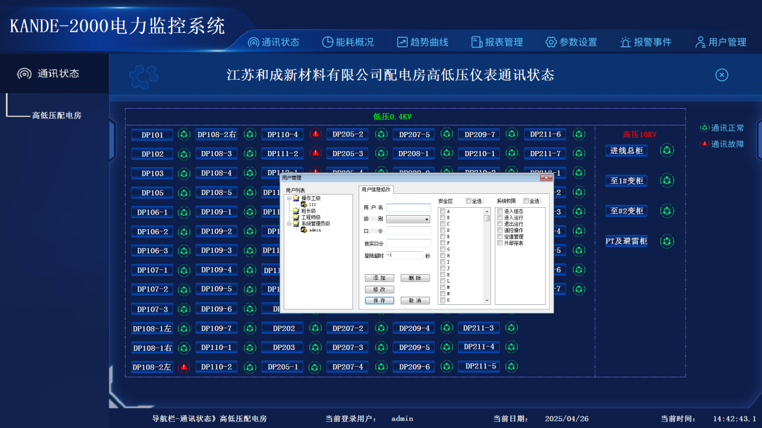The width and height of the screenshot is (762, 428).
Task: Click the 添加 button
Action: tap(379, 278)
